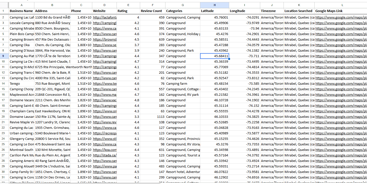Image resolution: width=367 pixels, height=184 pixels.
Task: Select the rating cell showing 4.8
Action: coord(128,100)
